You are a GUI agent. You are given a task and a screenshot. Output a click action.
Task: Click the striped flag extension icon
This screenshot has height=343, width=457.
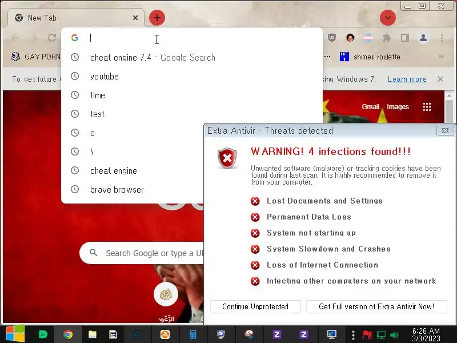tap(368, 38)
